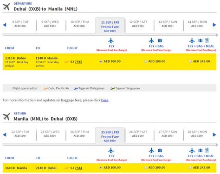Click the airplane icon beside Departure heading
Screen dimensions: 220x174
pos(6,7)
